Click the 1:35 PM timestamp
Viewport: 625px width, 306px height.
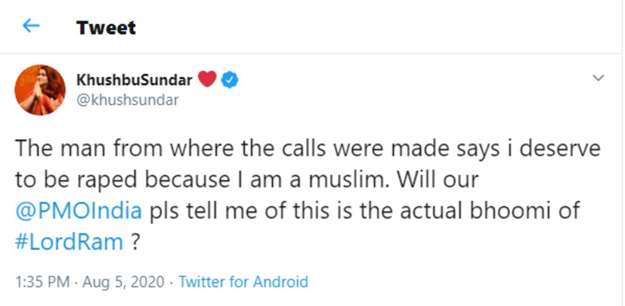point(41,282)
